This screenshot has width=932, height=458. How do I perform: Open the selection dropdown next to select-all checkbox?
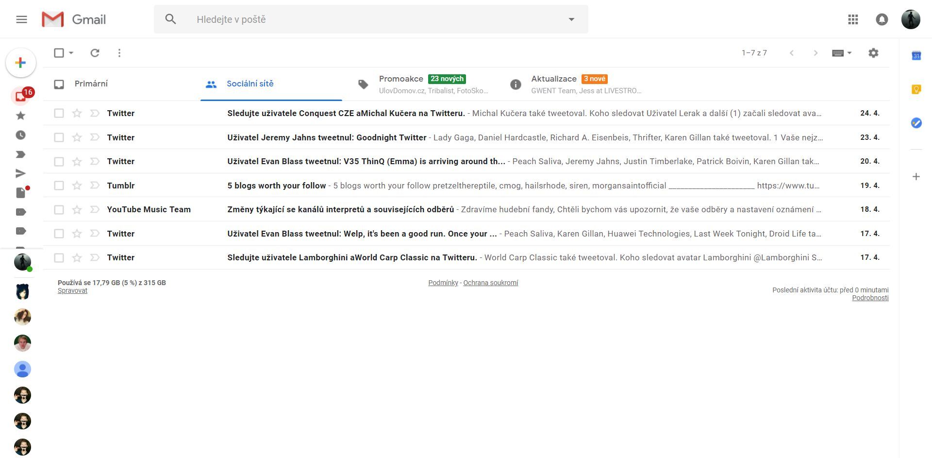click(x=71, y=52)
